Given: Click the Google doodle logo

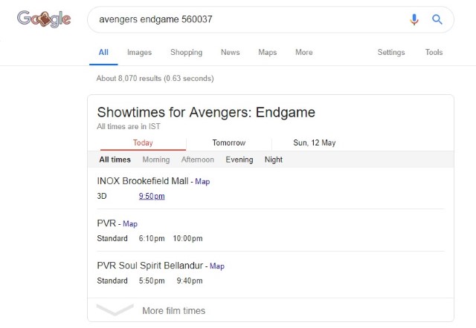Looking at the screenshot, I should pyautogui.click(x=44, y=19).
